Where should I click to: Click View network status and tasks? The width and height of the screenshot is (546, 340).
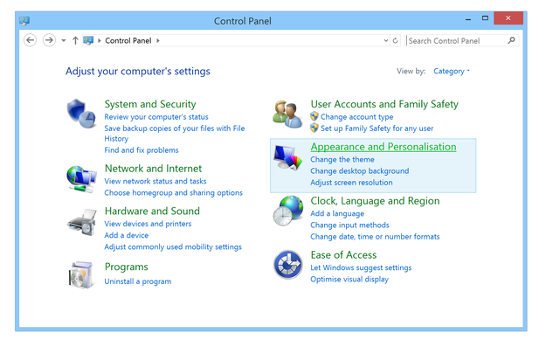point(156,181)
